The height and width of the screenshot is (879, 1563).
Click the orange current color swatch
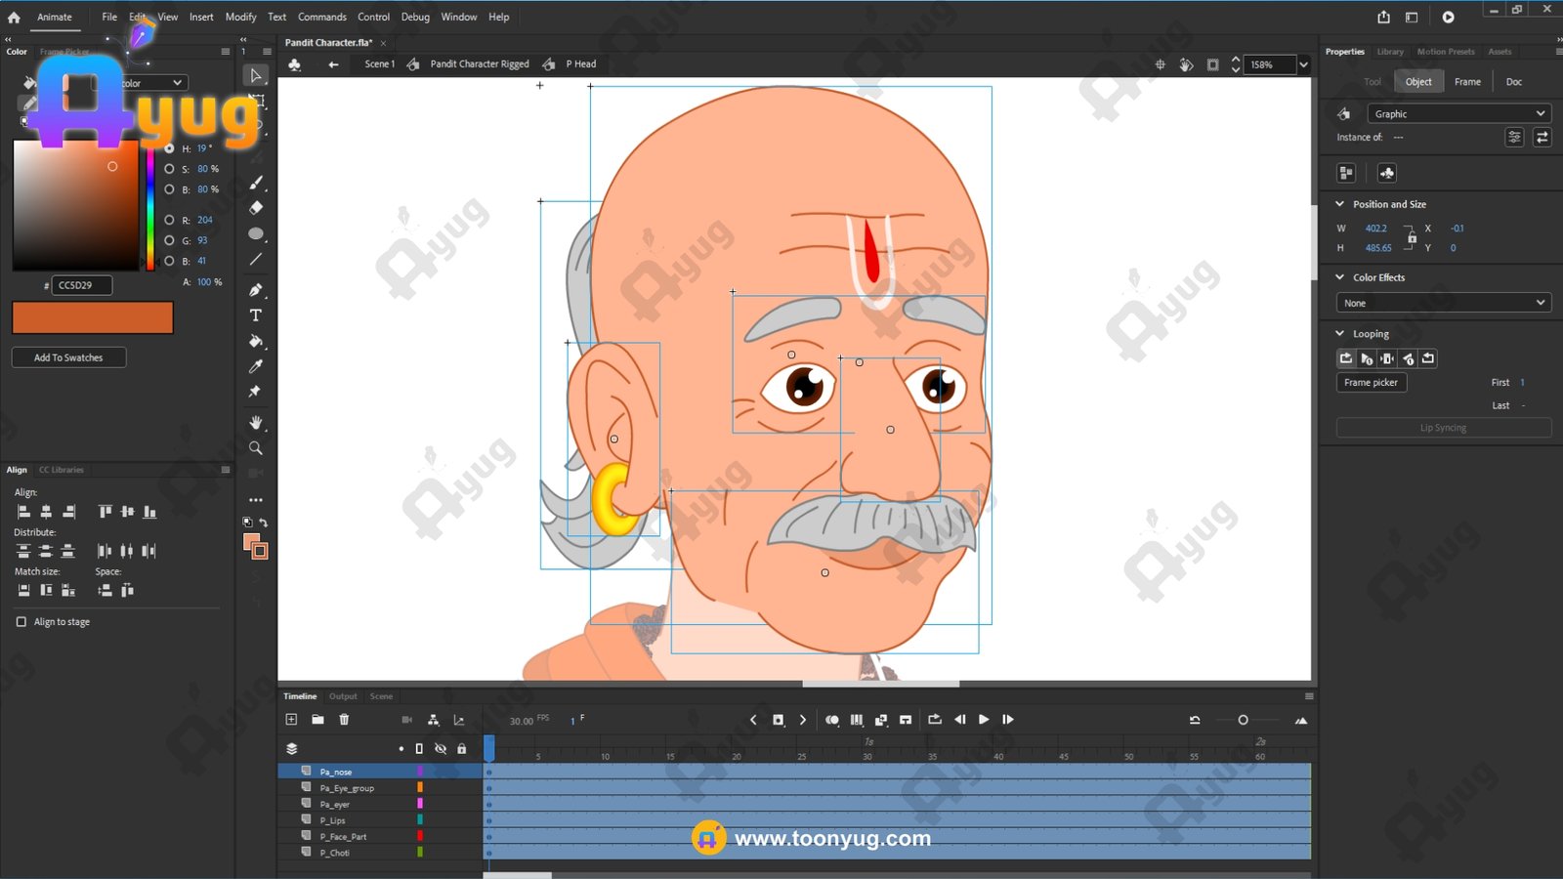coord(93,317)
